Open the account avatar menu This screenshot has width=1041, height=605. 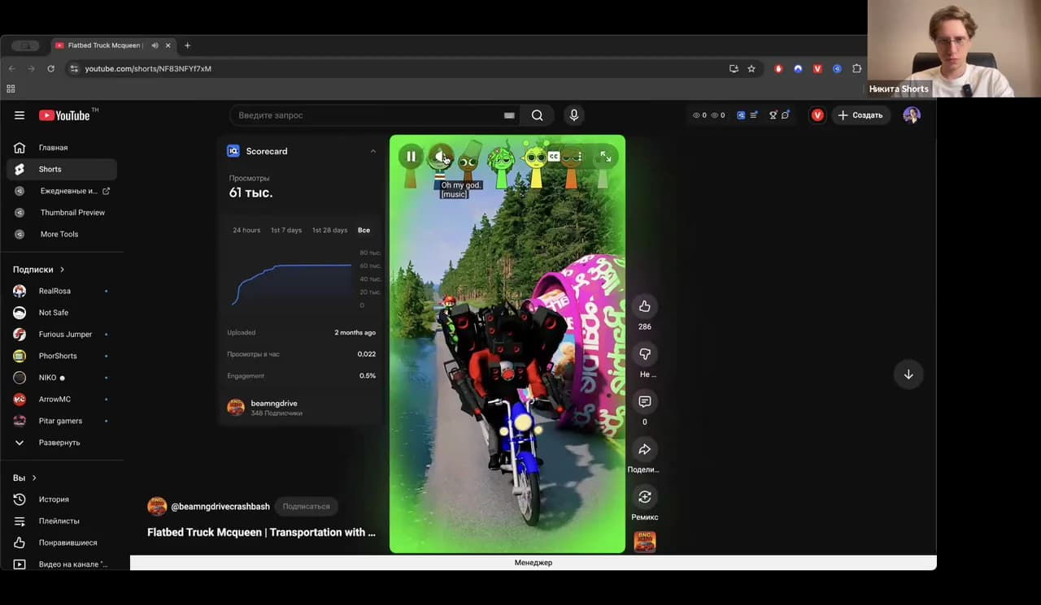tap(912, 115)
